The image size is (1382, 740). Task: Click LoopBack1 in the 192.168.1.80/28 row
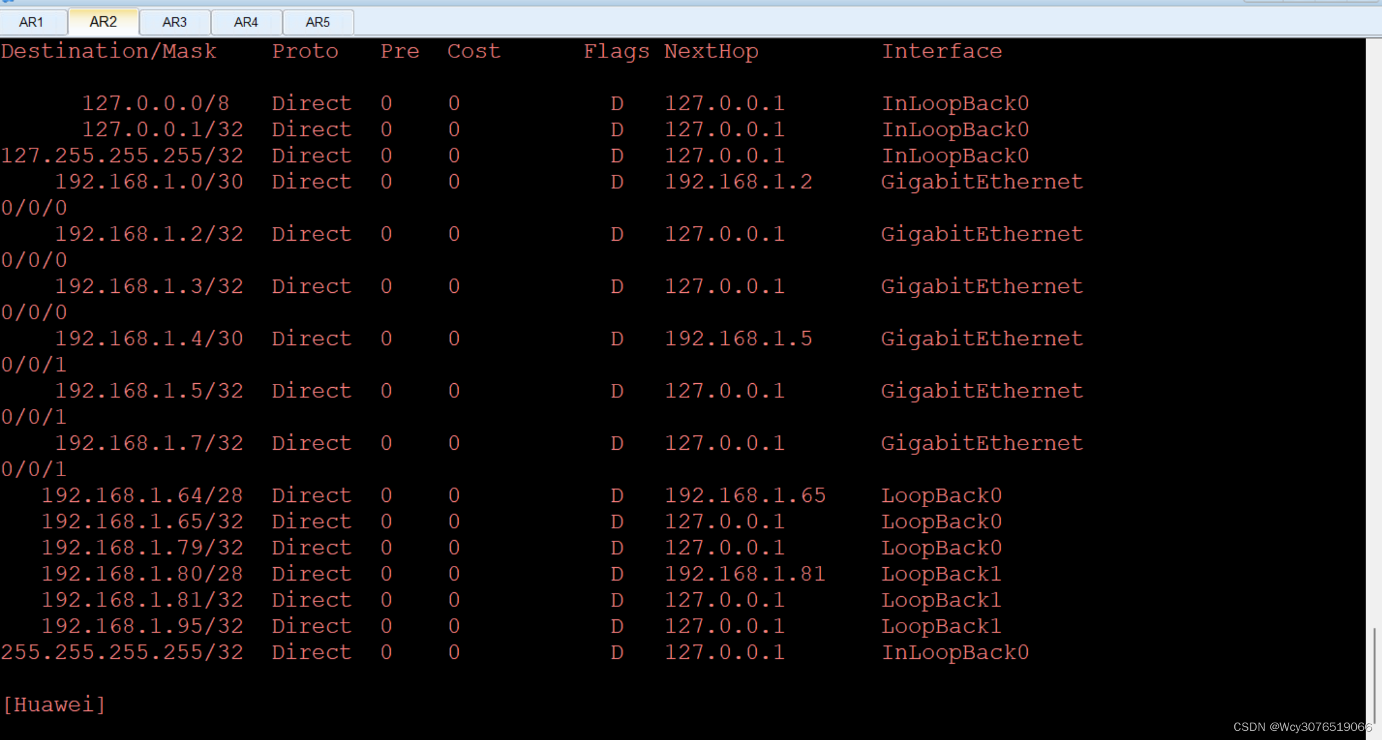click(x=942, y=574)
